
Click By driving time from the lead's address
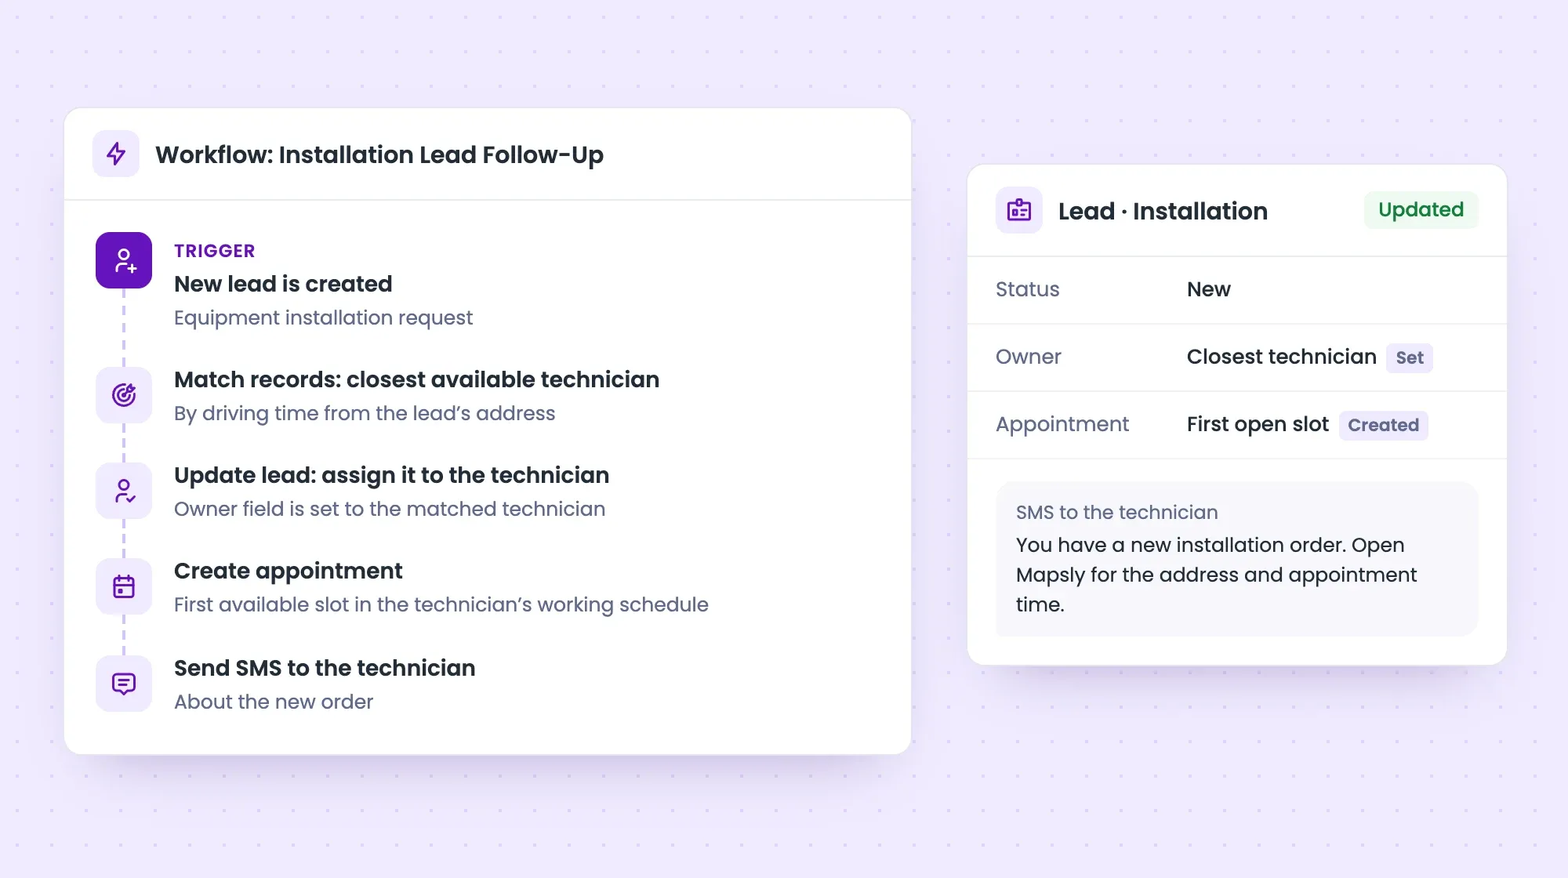pyautogui.click(x=365, y=413)
